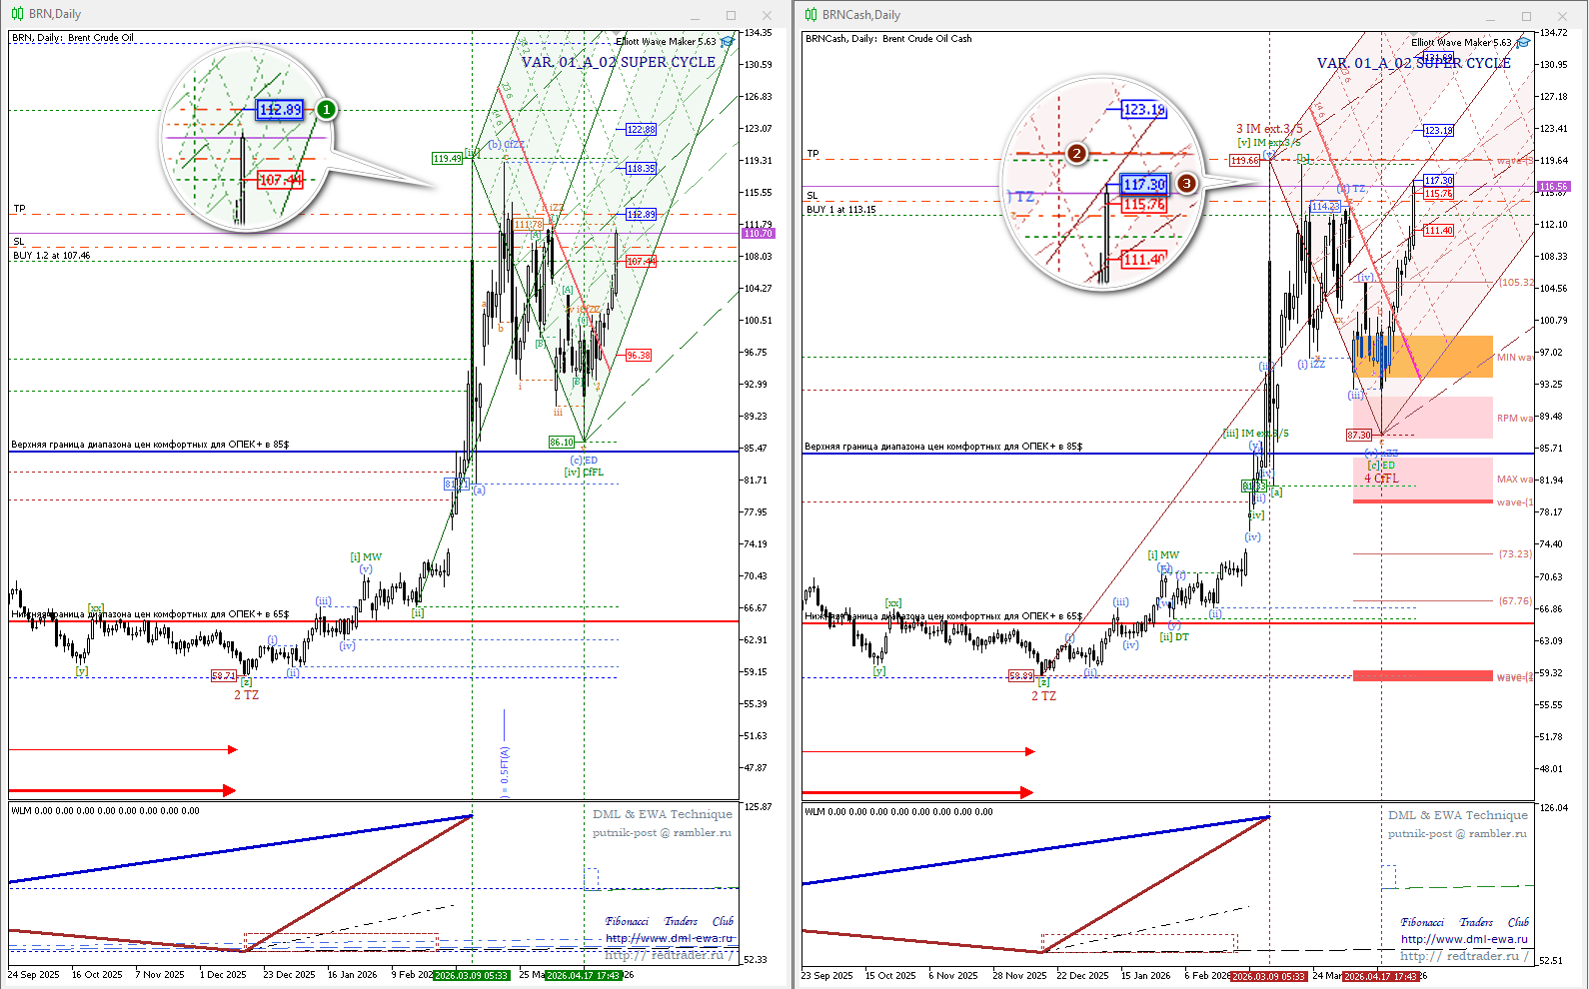Select the 116.56 current price marker
The height and width of the screenshot is (989, 1589).
click(1553, 187)
